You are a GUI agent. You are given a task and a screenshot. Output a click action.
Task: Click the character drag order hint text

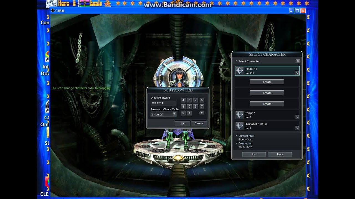(x=82, y=88)
